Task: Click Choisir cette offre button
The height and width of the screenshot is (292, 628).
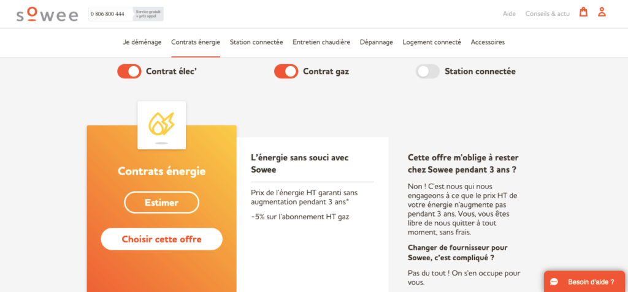Action: tap(161, 239)
